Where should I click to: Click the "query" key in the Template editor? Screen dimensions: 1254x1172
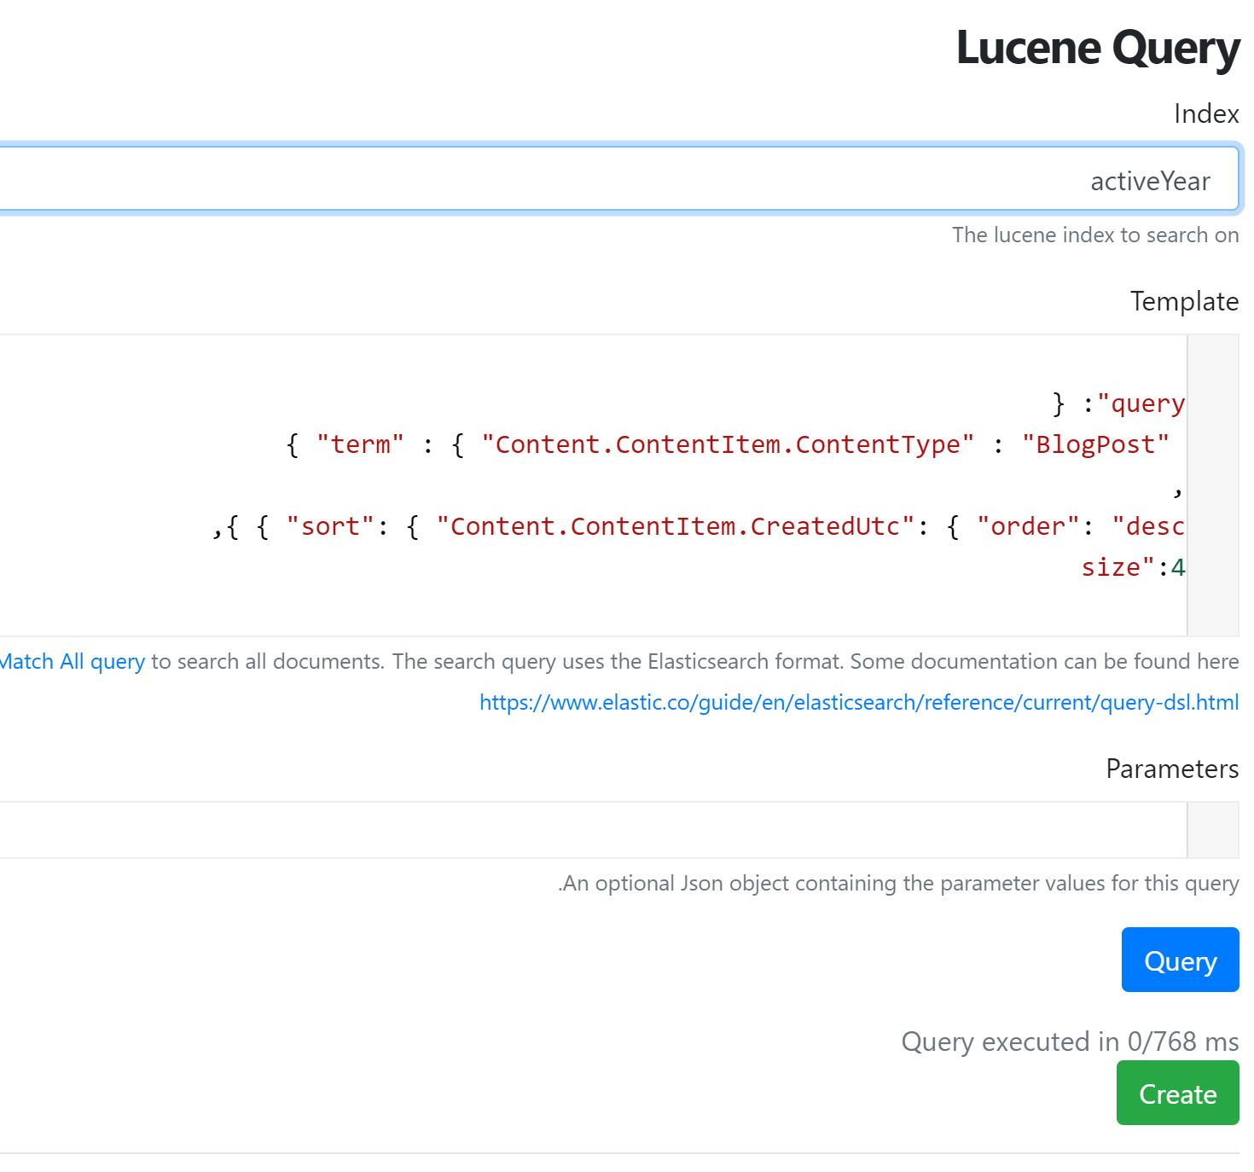1141,403
